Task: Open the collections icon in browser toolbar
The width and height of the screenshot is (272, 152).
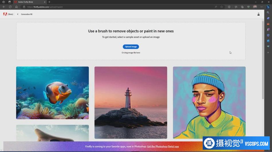Action: point(242,7)
